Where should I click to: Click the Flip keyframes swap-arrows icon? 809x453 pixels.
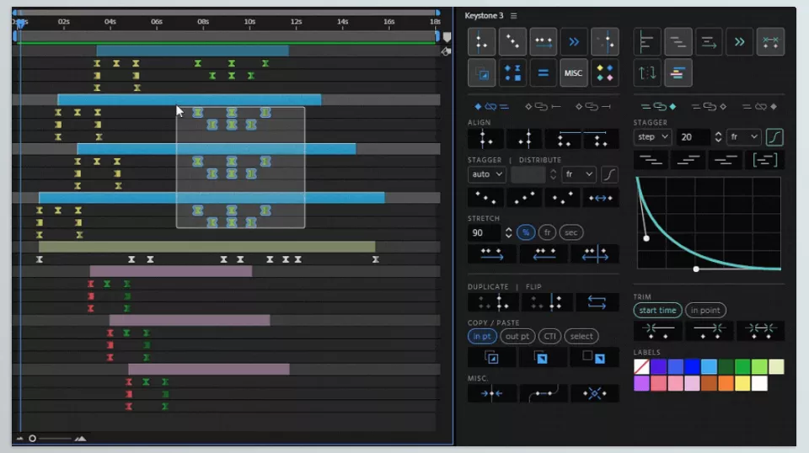click(x=597, y=302)
